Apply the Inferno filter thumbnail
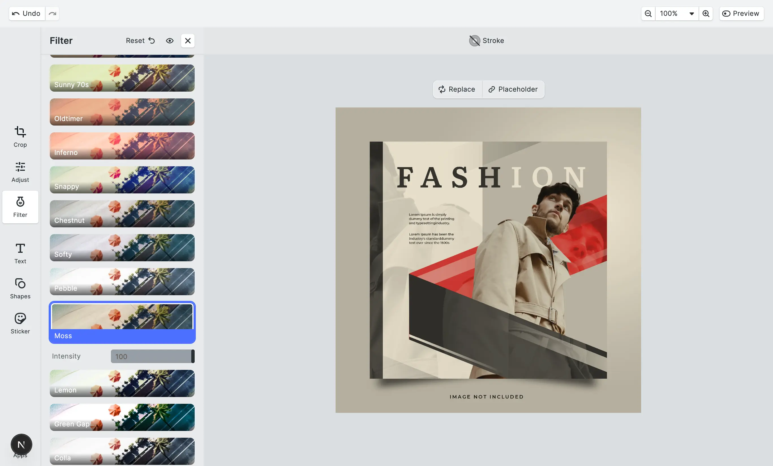773x466 pixels. click(122, 146)
